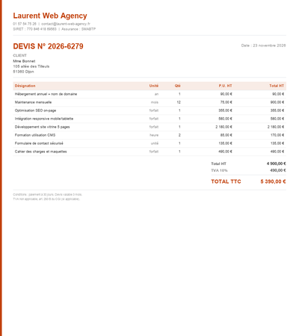
Task: Click the 'Assurance : SMABTP' text
Action: pyautogui.click(x=78, y=29)
